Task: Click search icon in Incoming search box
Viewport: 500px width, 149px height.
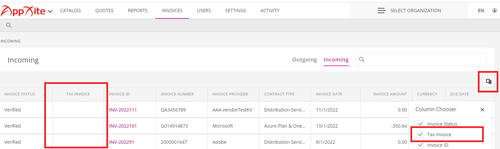Action: coord(362,60)
